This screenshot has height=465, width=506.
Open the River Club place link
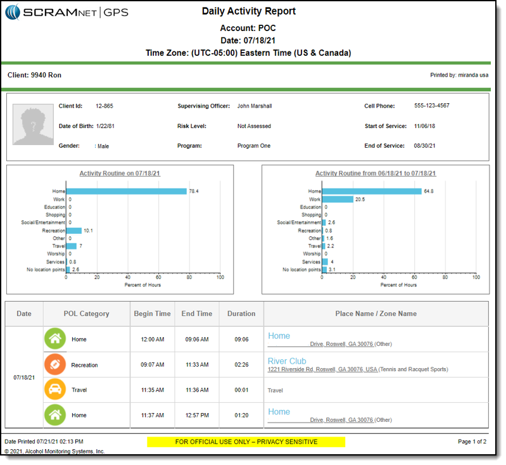pos(287,361)
